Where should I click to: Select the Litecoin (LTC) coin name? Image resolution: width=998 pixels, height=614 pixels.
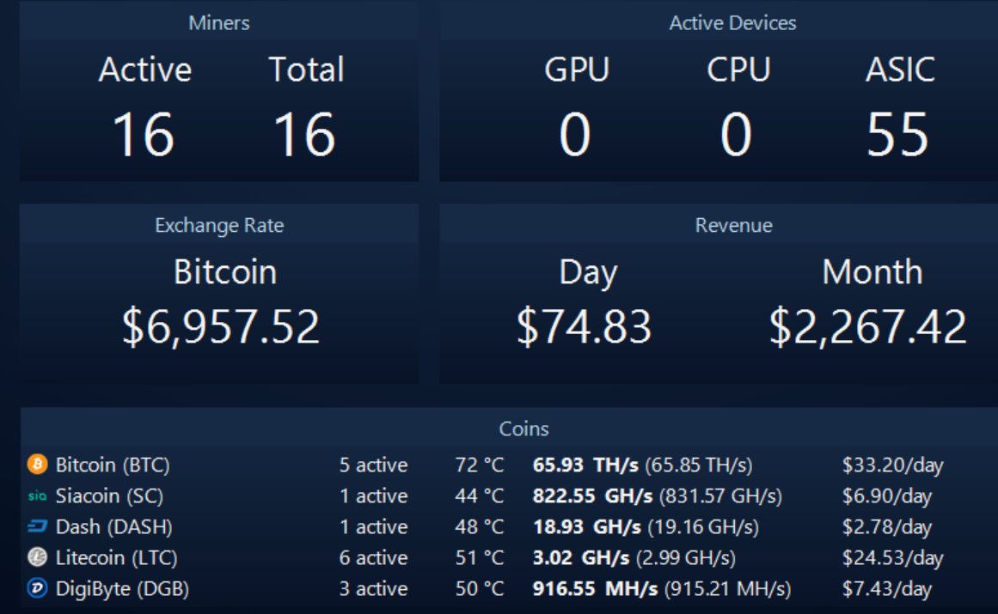116,558
